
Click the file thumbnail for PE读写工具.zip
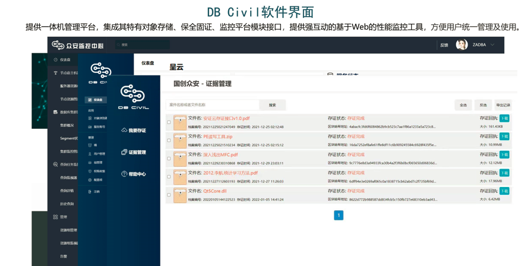pos(180,141)
